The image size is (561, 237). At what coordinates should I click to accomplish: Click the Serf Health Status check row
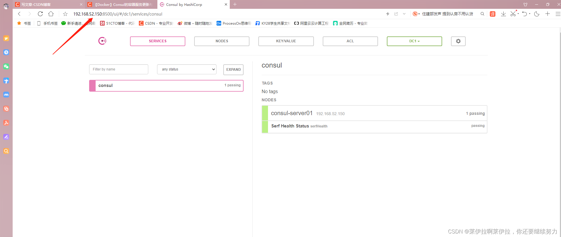click(374, 127)
